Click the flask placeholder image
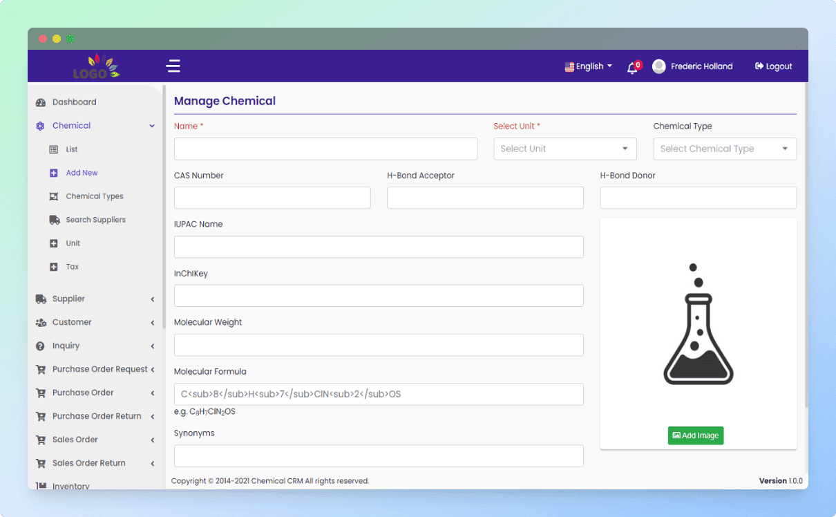The width and height of the screenshot is (836, 517). pos(699,323)
